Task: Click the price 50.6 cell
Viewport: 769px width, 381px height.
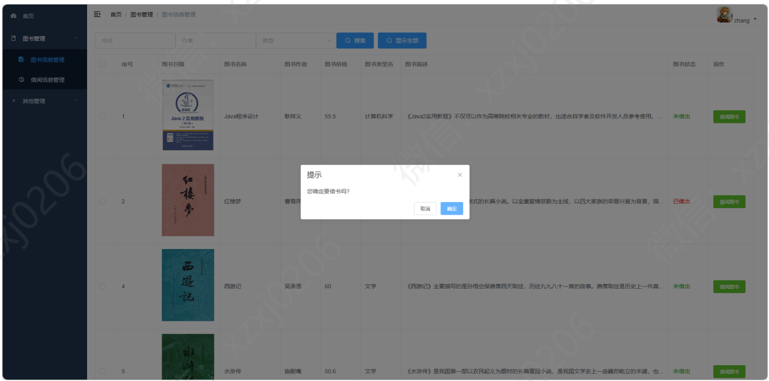Action: click(x=330, y=371)
